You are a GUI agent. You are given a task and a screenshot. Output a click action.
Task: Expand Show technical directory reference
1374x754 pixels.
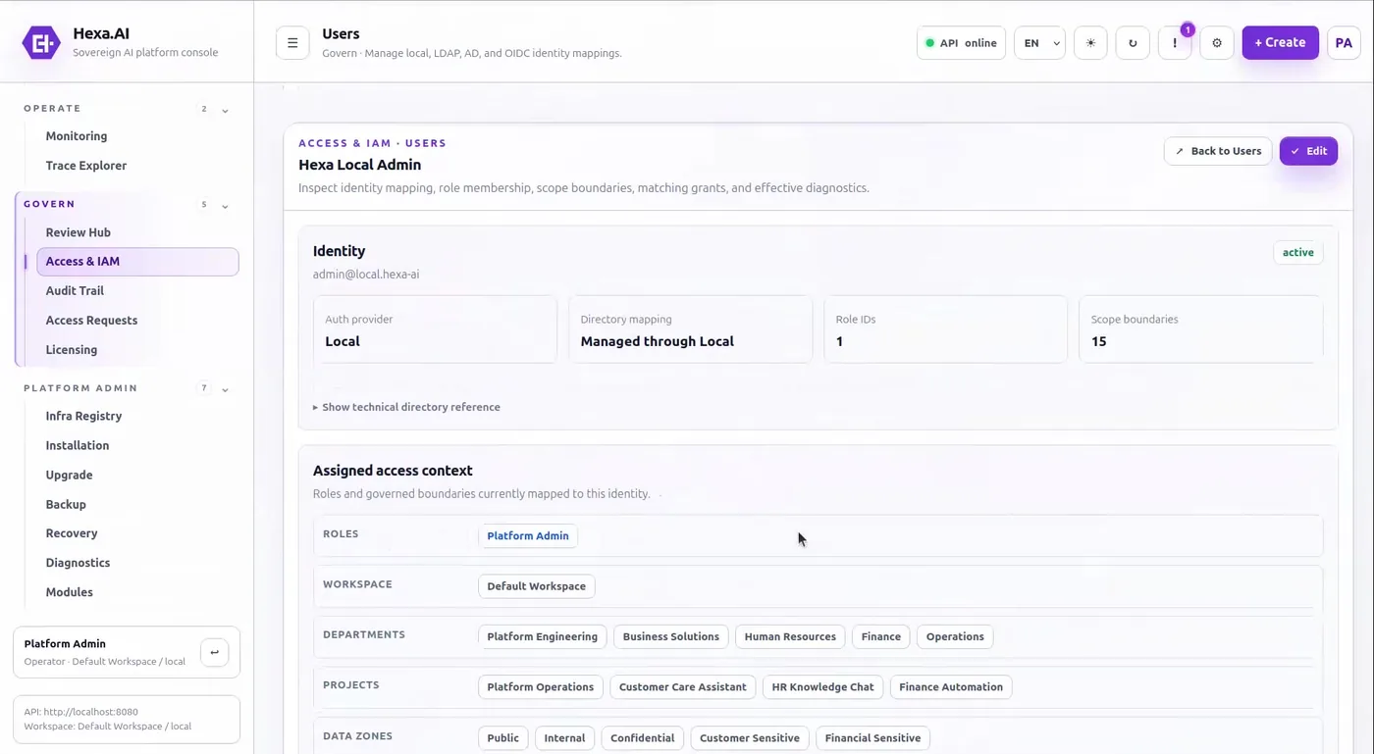pos(406,407)
